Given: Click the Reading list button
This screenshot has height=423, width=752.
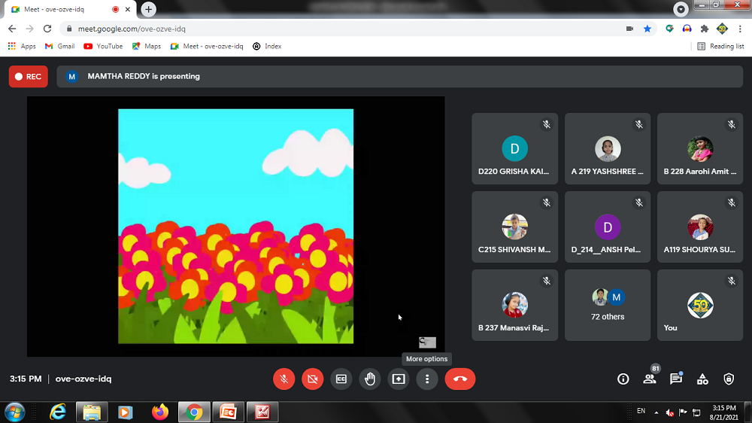Looking at the screenshot, I should (x=720, y=46).
